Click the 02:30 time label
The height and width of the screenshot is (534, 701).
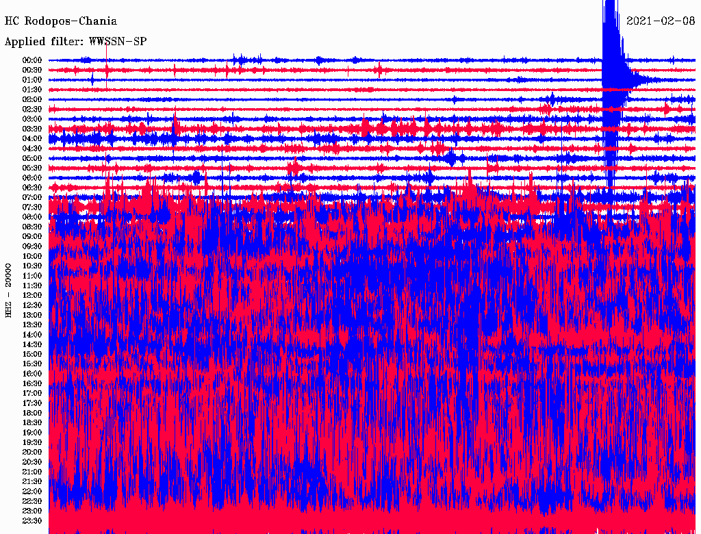pos(32,109)
